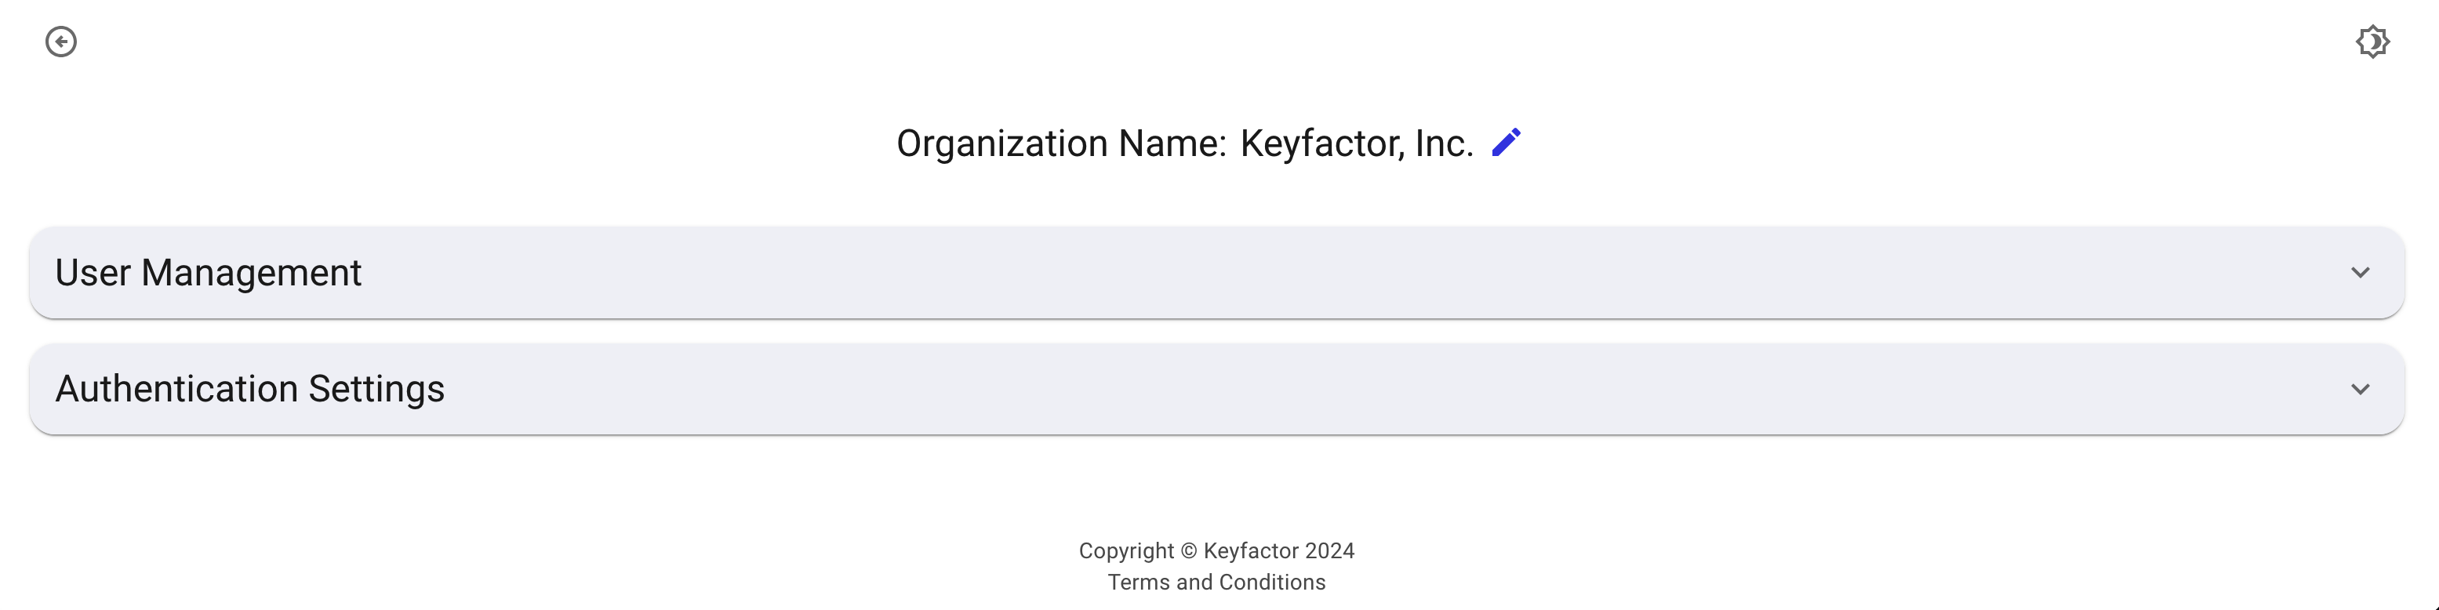2439x610 pixels.
Task: Go back using the circled arrow icon
Action: click(60, 42)
